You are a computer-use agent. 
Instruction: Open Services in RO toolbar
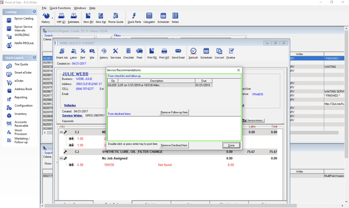coord(116,54)
